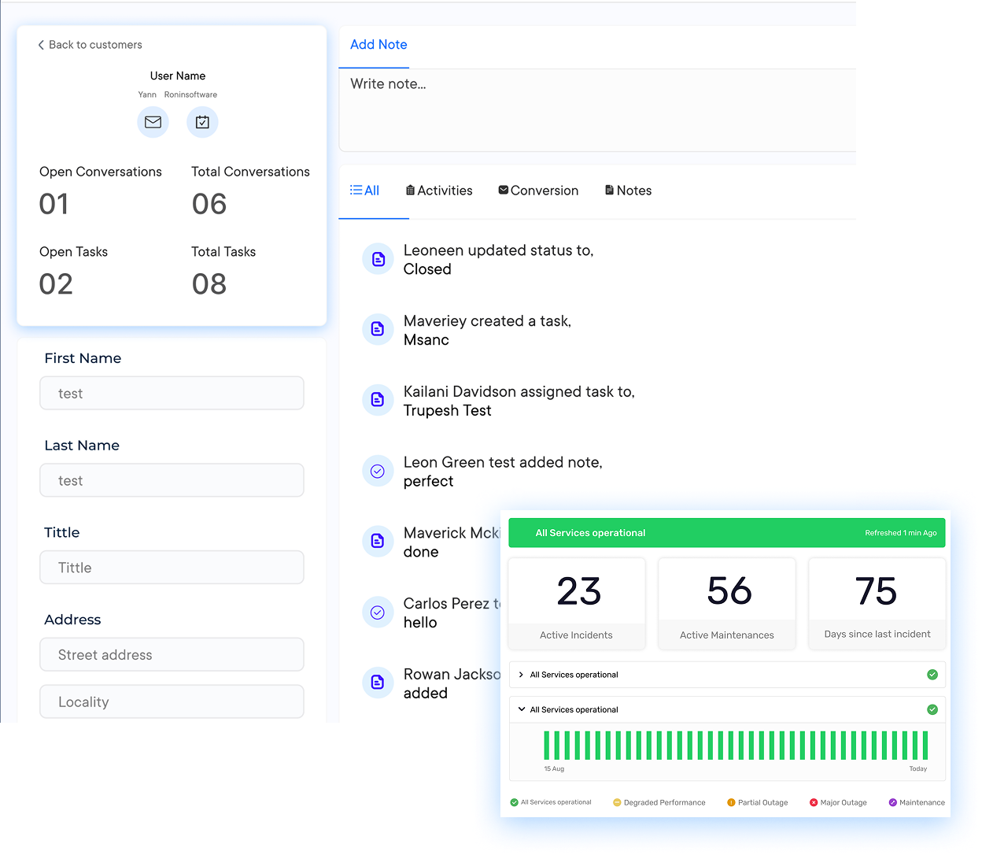Focus the Last Name input field
The width and height of the screenshot is (982, 855).
coord(172,480)
